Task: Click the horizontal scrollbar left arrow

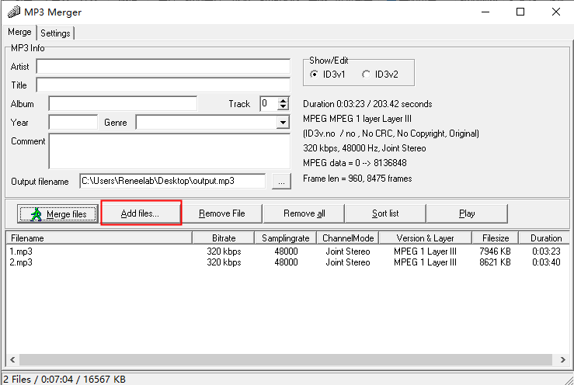Action: click(x=12, y=359)
